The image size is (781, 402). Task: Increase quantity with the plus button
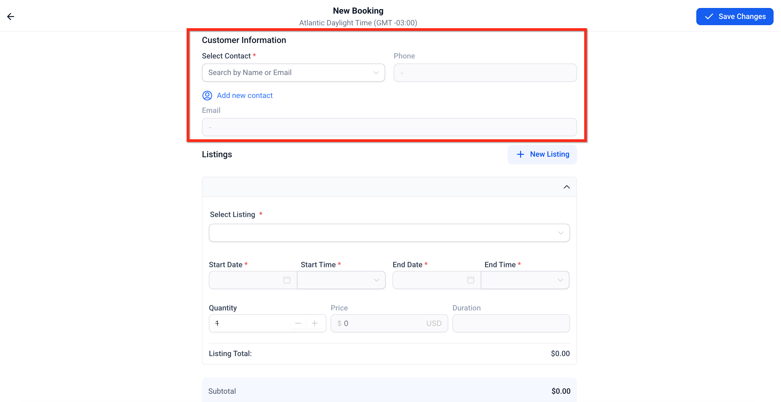[x=315, y=323]
